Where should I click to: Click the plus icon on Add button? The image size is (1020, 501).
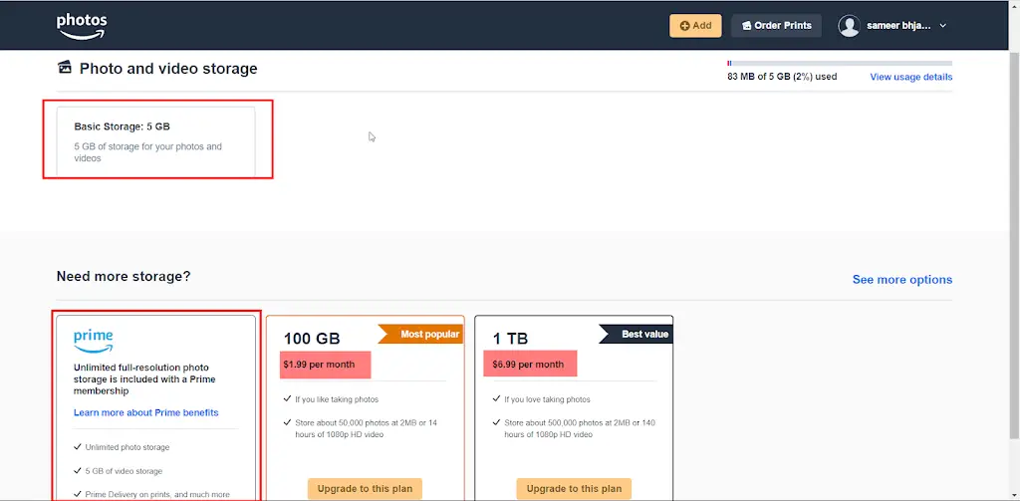684,26
